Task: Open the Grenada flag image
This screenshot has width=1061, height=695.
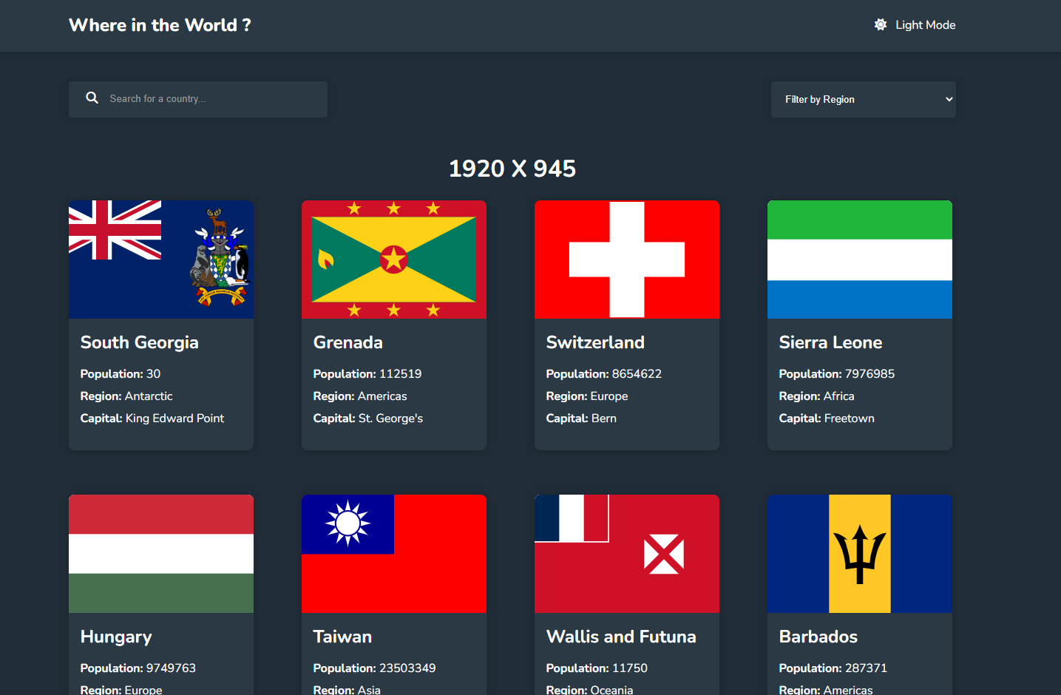Action: [394, 260]
